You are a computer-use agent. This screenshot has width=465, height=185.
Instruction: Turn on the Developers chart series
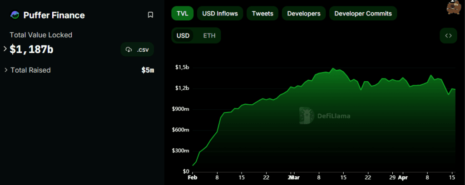[303, 13]
